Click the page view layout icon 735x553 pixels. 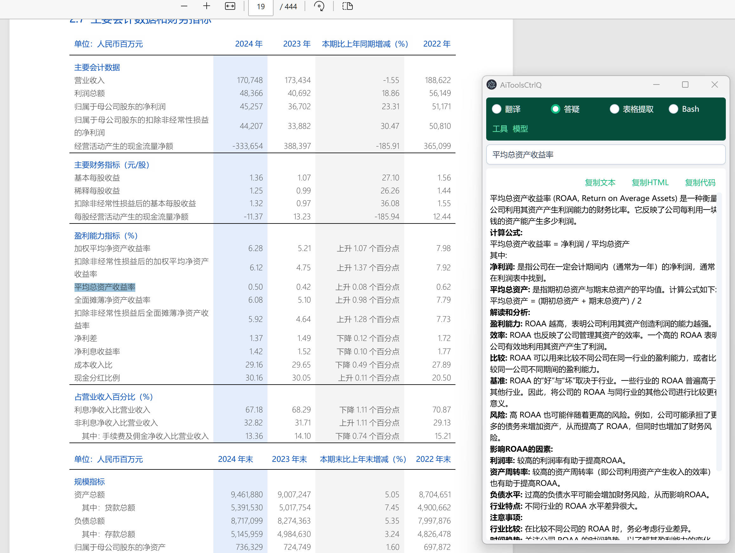[x=348, y=6]
